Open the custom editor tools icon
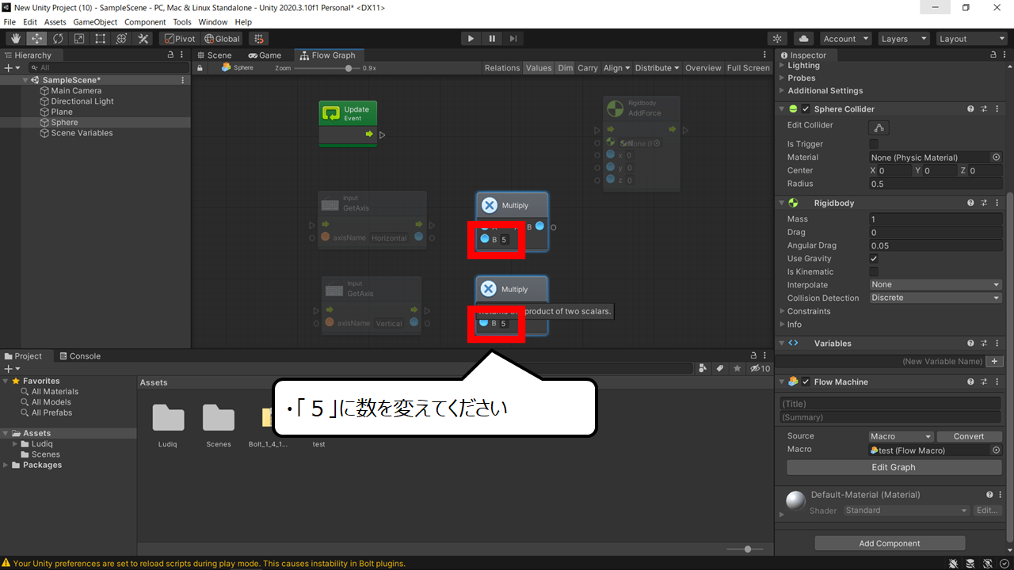1014x570 pixels. pos(143,39)
